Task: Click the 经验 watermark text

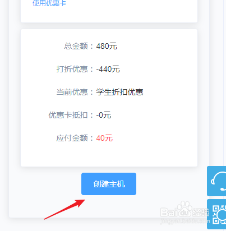Action: (x=201, y=212)
